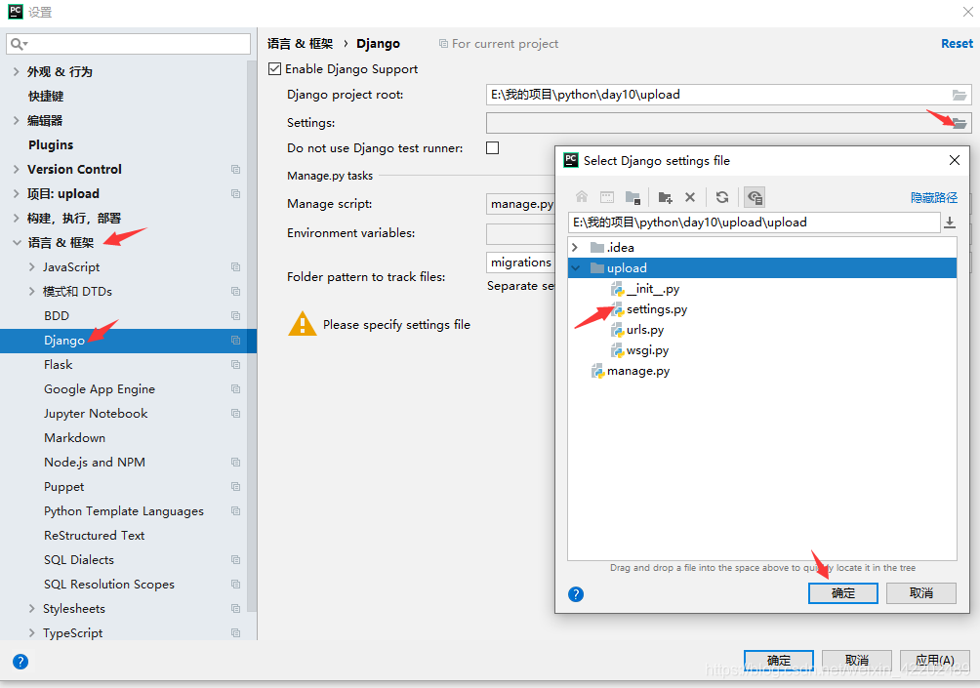Click 语言 & 框架 breadcrumb text
This screenshot has width=980, height=688.
tap(300, 44)
